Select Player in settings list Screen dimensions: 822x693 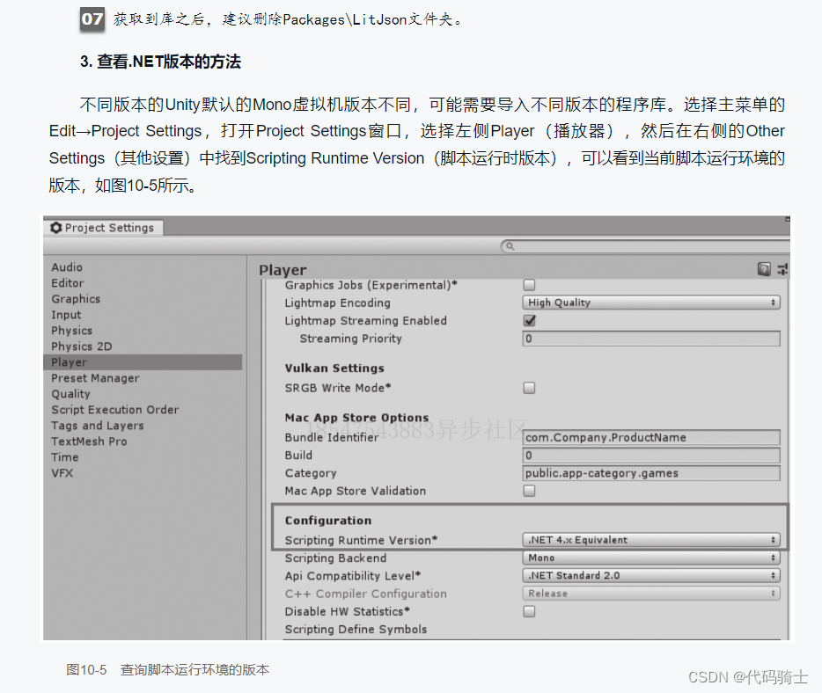143,362
